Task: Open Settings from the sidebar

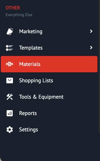Action: pyautogui.click(x=49, y=130)
